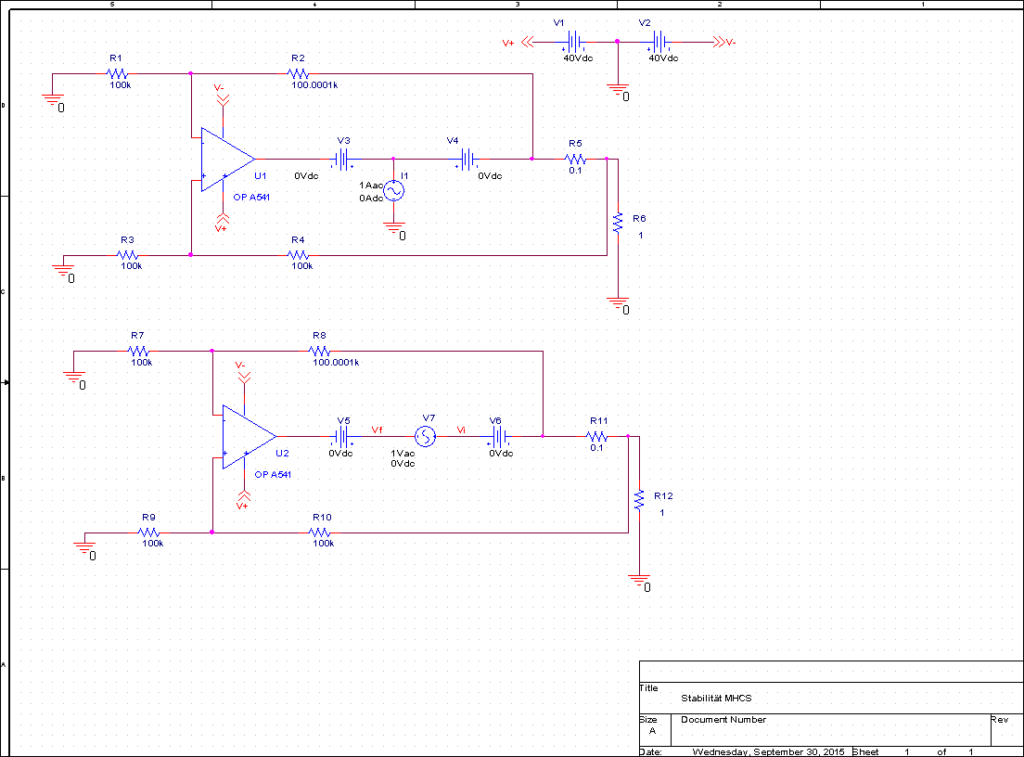This screenshot has height=757, width=1024.
Task: Select AC voltage source V7
Action: click(425, 436)
